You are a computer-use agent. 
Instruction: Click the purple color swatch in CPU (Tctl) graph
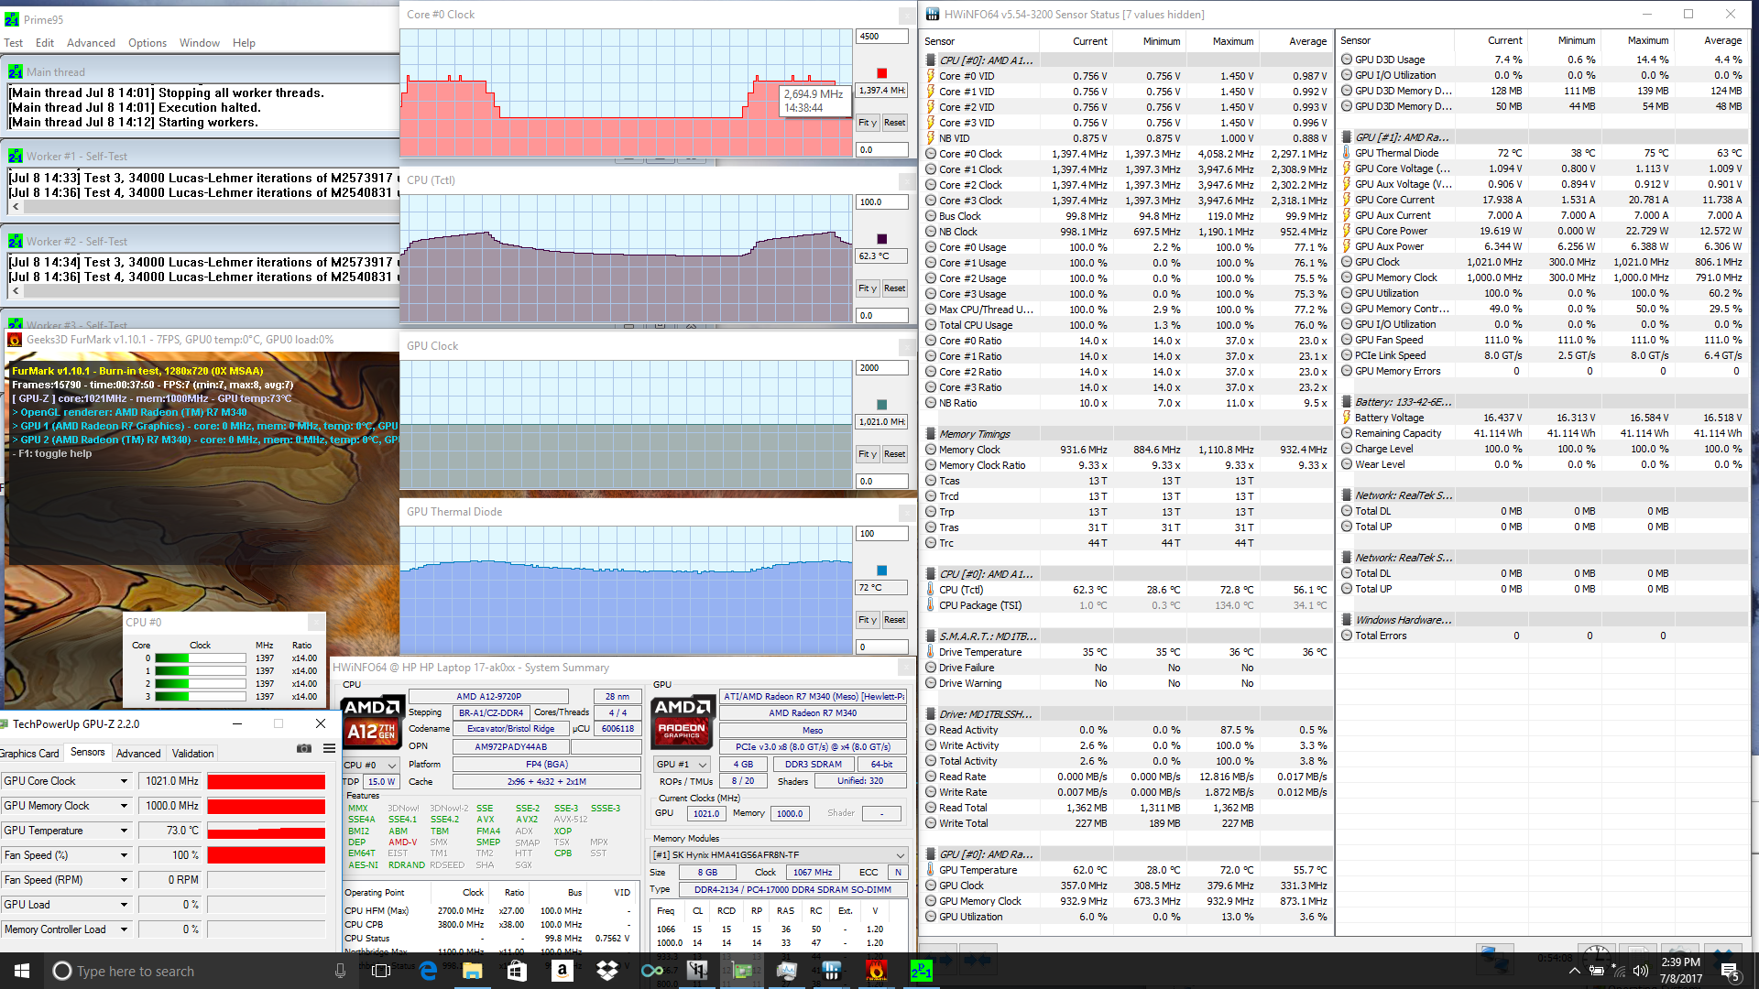coord(881,239)
